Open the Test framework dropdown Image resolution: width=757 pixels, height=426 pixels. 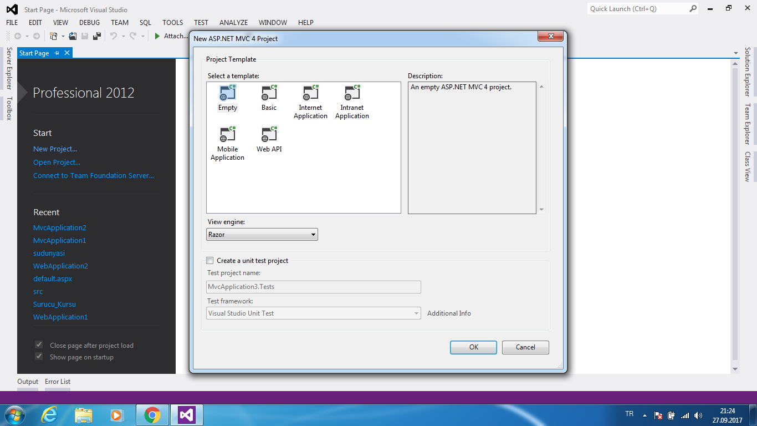pyautogui.click(x=314, y=313)
